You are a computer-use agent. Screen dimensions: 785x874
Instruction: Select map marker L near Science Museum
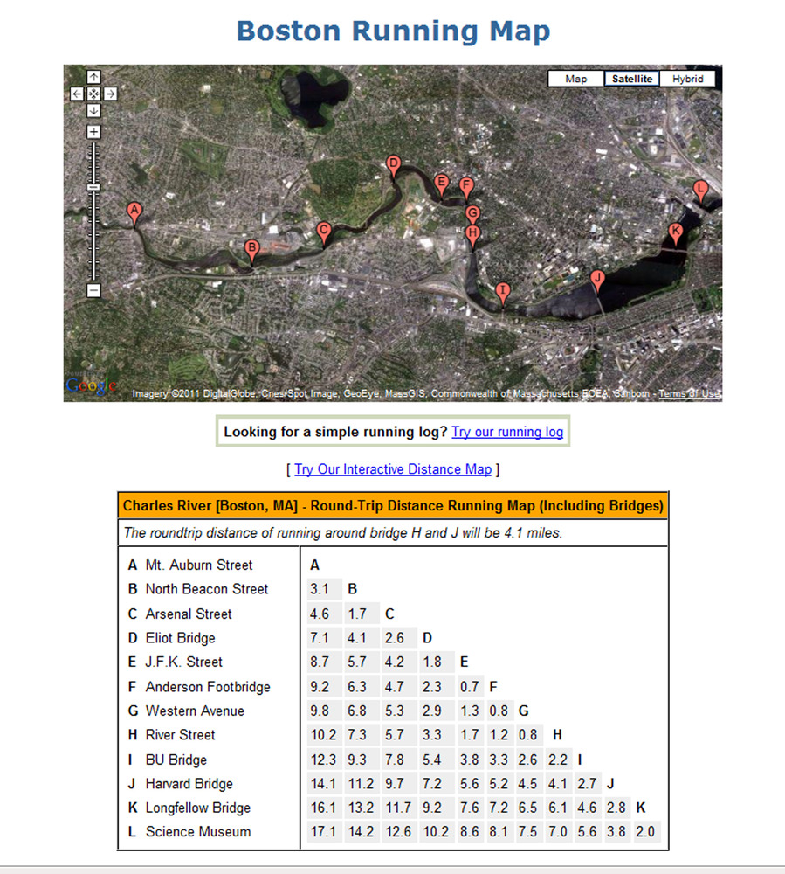pyautogui.click(x=700, y=188)
